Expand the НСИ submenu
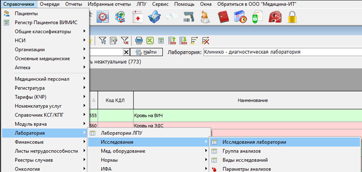 [x=45, y=40]
